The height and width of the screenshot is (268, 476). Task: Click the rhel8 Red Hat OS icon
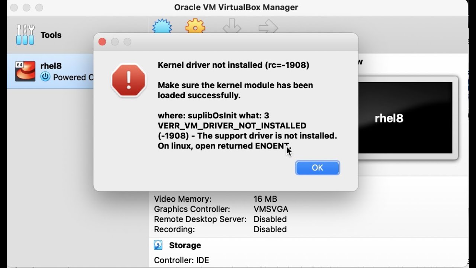(25, 71)
